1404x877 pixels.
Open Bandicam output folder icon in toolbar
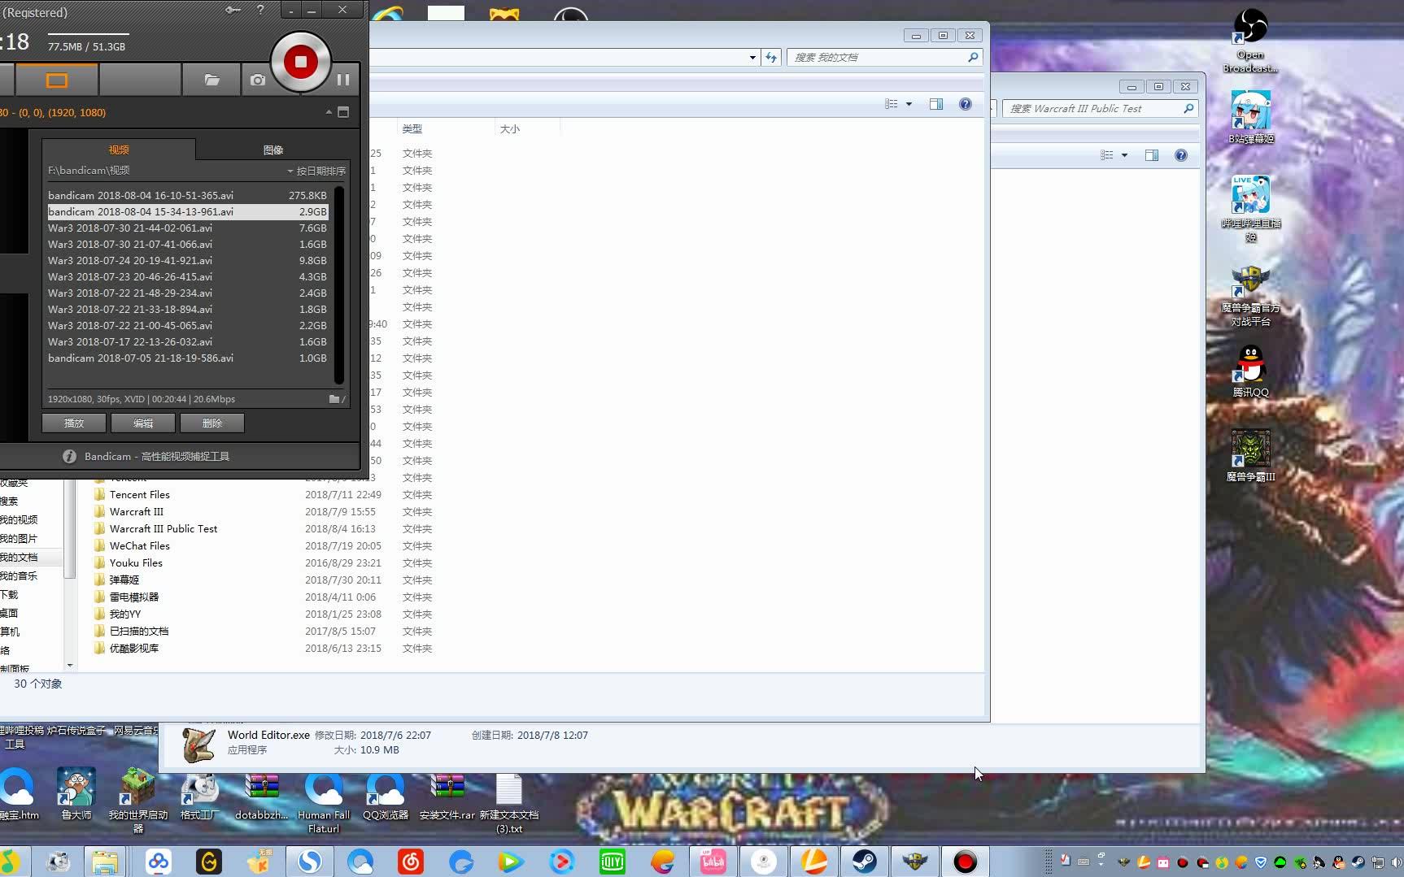211,80
